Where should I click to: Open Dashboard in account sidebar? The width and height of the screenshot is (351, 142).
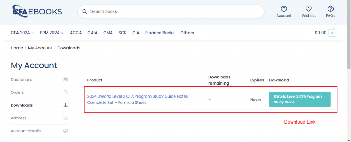click(x=22, y=80)
